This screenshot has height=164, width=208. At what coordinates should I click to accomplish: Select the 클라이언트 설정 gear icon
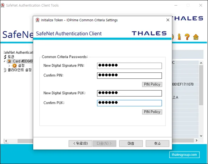pyautogui.click(x=5, y=70)
